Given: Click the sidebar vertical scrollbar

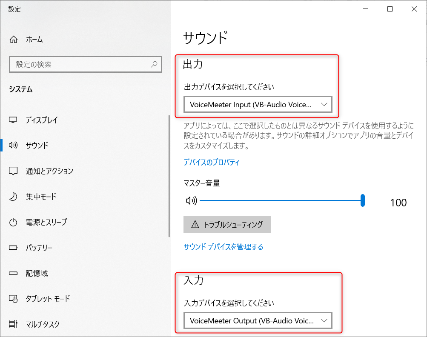Looking at the screenshot, I should [169, 176].
